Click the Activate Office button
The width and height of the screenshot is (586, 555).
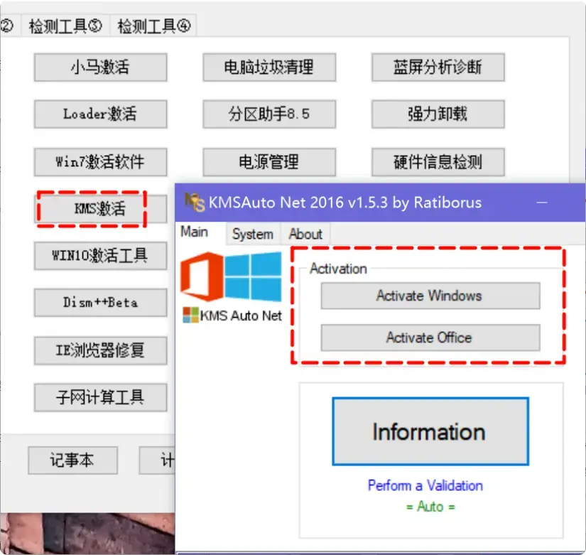click(429, 337)
